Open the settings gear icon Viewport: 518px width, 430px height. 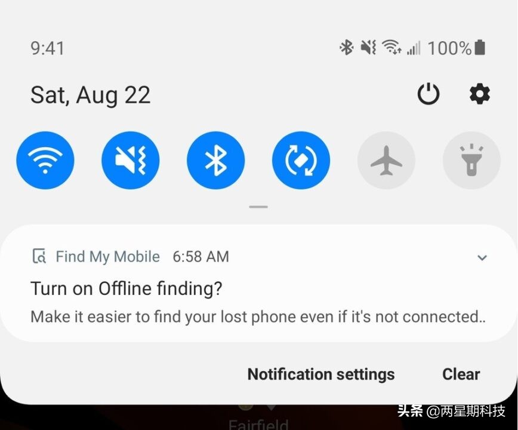pos(480,94)
